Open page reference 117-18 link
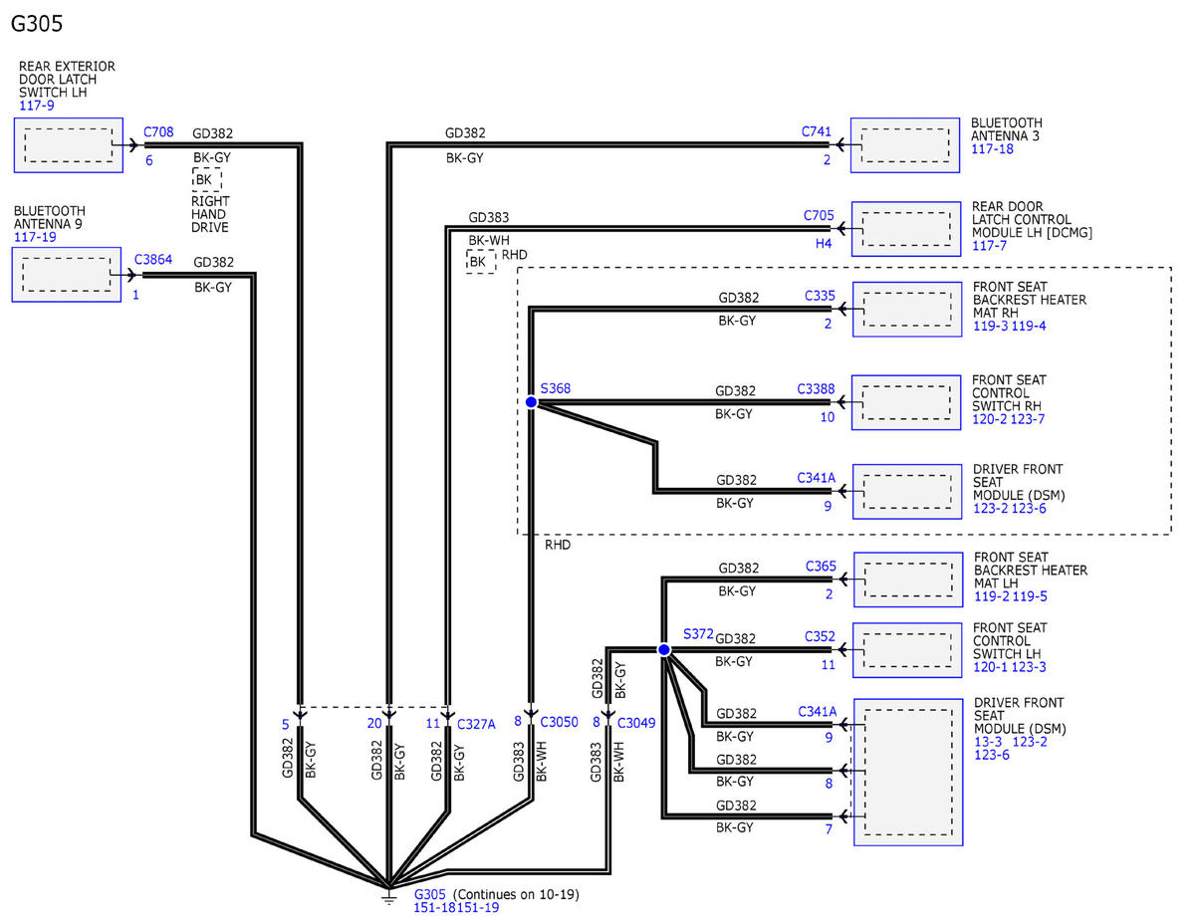The width and height of the screenshot is (1195, 923). click(x=992, y=149)
